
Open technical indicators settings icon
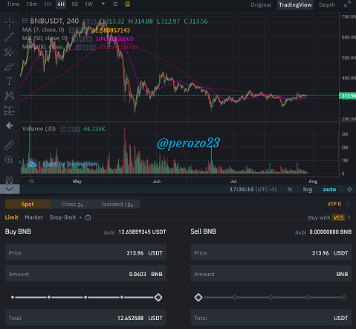point(115,4)
